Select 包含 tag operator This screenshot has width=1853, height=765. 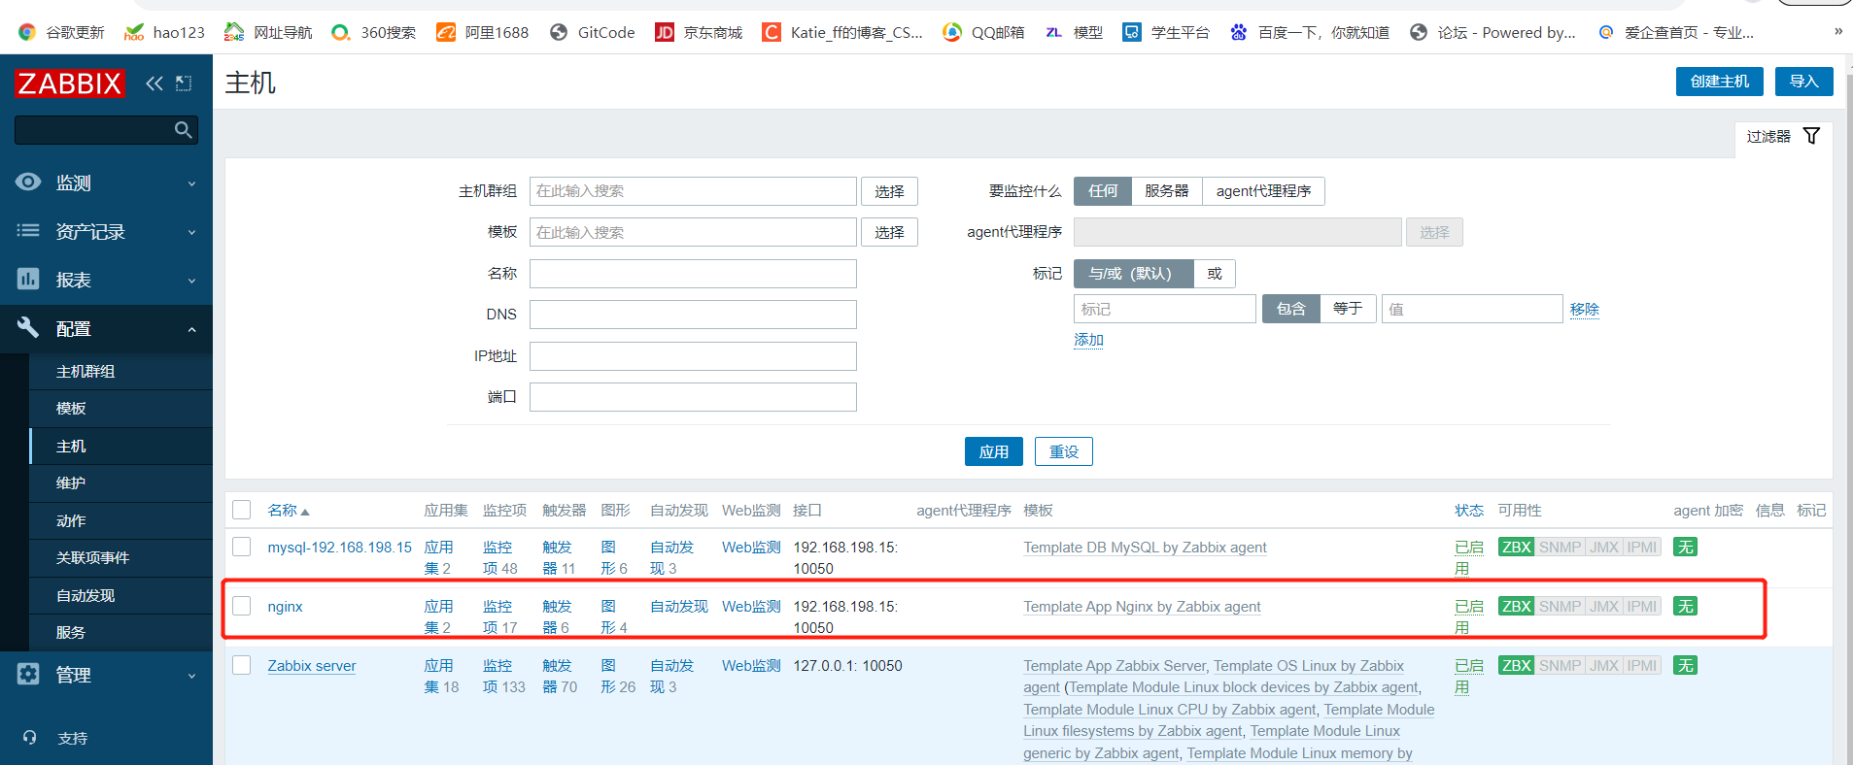point(1291,309)
